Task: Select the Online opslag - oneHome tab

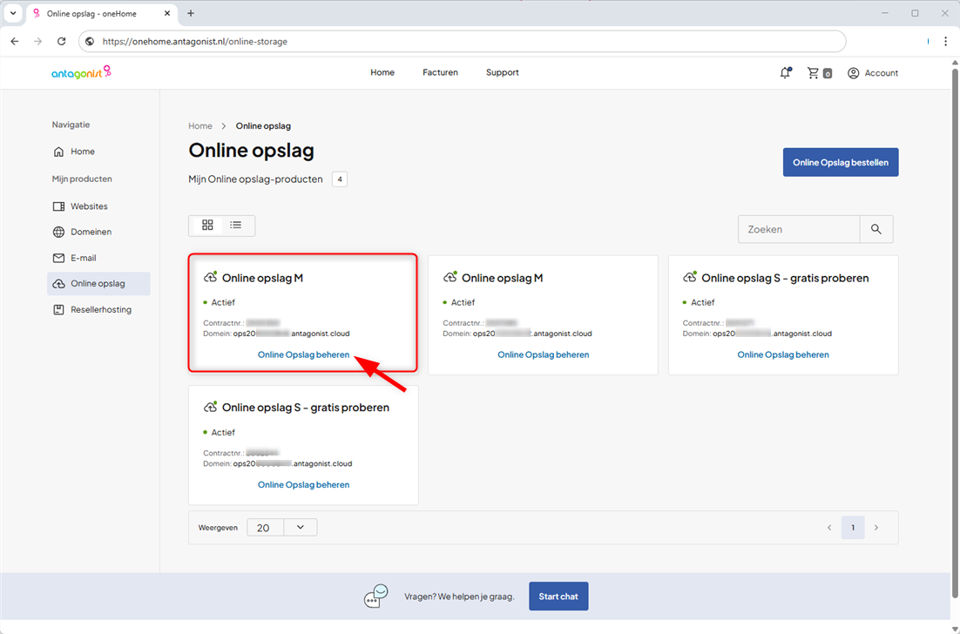Action: [103, 13]
